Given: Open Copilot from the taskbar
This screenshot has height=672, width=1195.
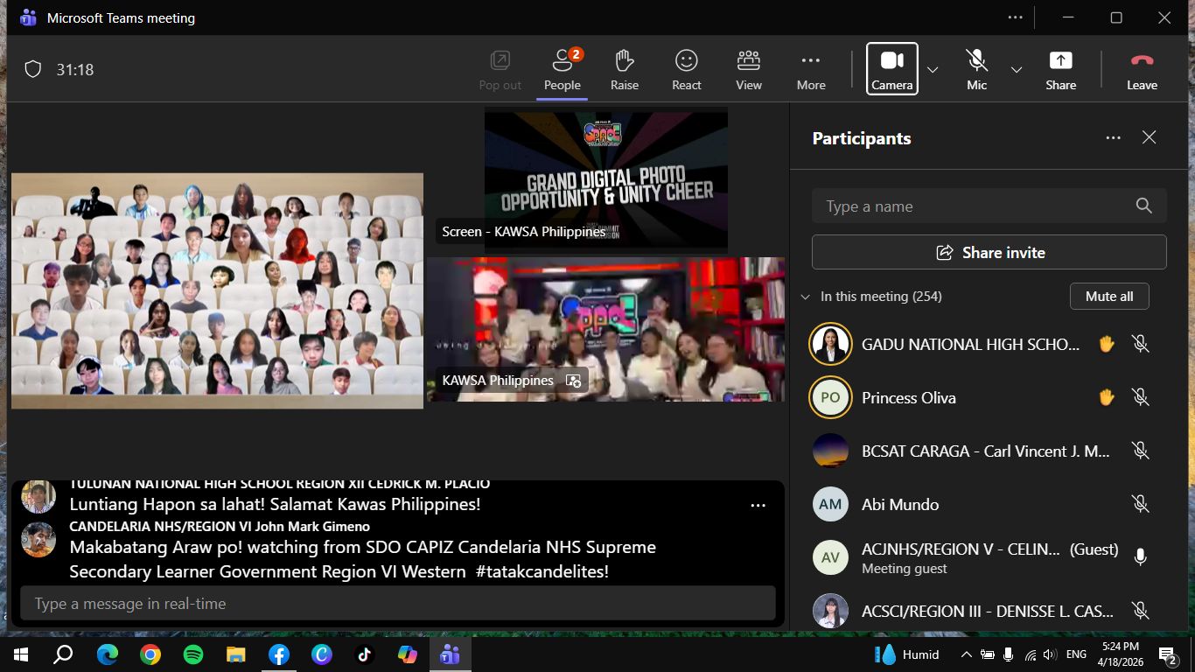Looking at the screenshot, I should coord(407,654).
